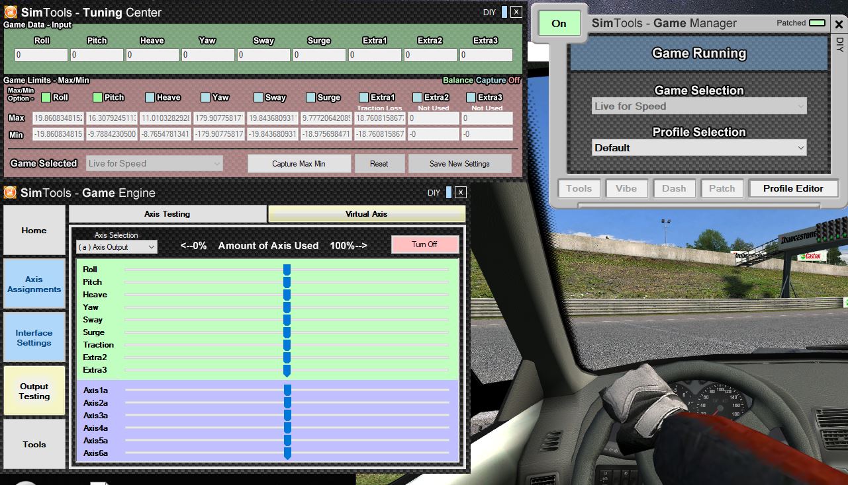This screenshot has height=485, width=848.
Task: Click the Patched indicator in Game Manager
Action: tap(818, 23)
